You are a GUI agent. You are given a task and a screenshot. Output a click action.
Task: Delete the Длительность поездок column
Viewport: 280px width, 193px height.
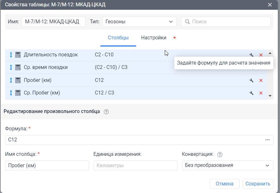(261, 55)
